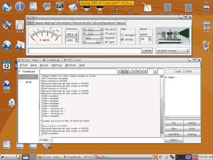Click the ? WPM button in CWirc
Screen dimensions: 213x160
(147, 51)
